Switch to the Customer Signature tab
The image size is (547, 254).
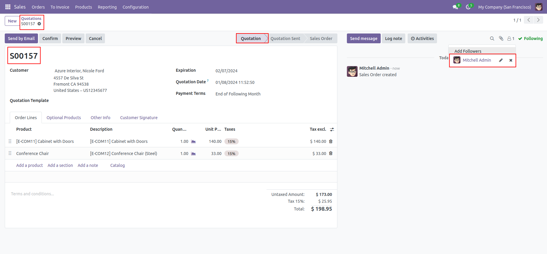point(139,118)
